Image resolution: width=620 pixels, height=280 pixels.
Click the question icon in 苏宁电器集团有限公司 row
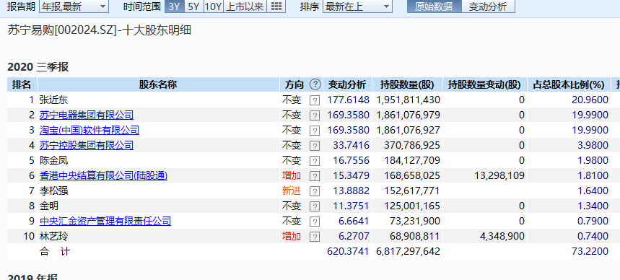point(315,115)
